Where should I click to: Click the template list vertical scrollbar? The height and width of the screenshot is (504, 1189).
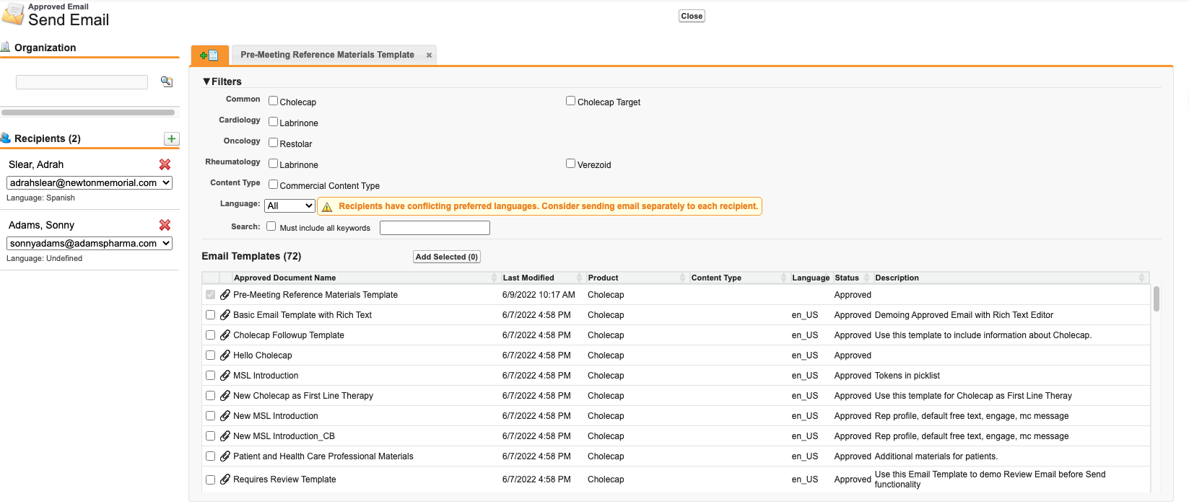click(x=1156, y=299)
